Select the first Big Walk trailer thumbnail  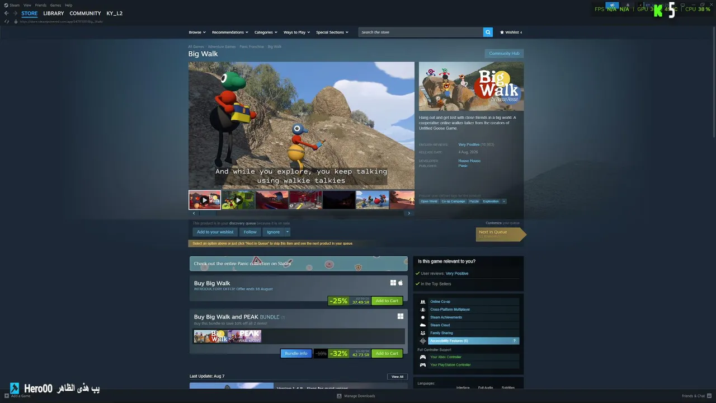[205, 200]
